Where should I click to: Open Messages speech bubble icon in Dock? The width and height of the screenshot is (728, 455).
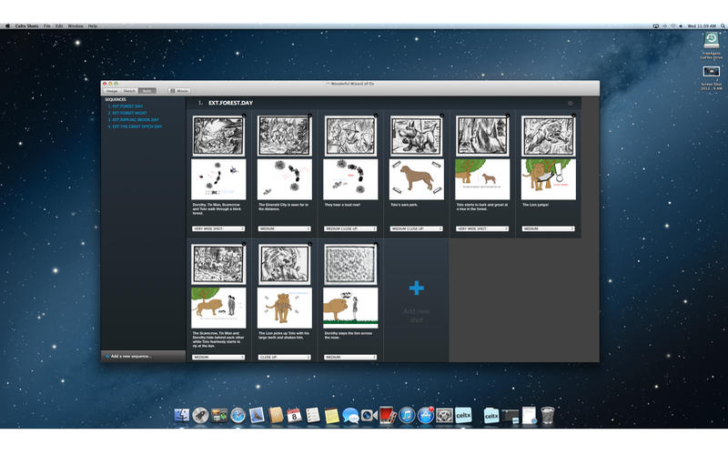[350, 415]
